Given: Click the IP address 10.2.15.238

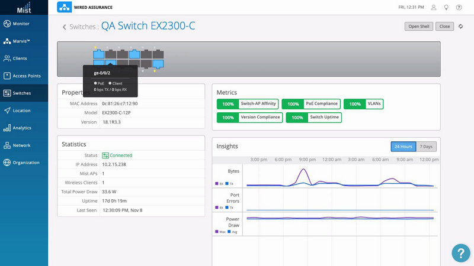Looking at the screenshot, I should 114,164.
